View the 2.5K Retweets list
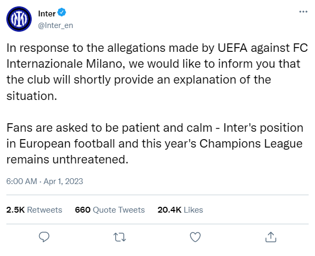The image size is (315, 256). (x=34, y=210)
